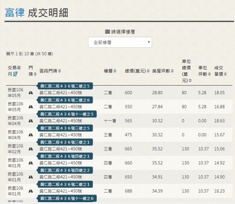Click unit price cell 16.23
The image size is (235, 204).
coord(219,191)
